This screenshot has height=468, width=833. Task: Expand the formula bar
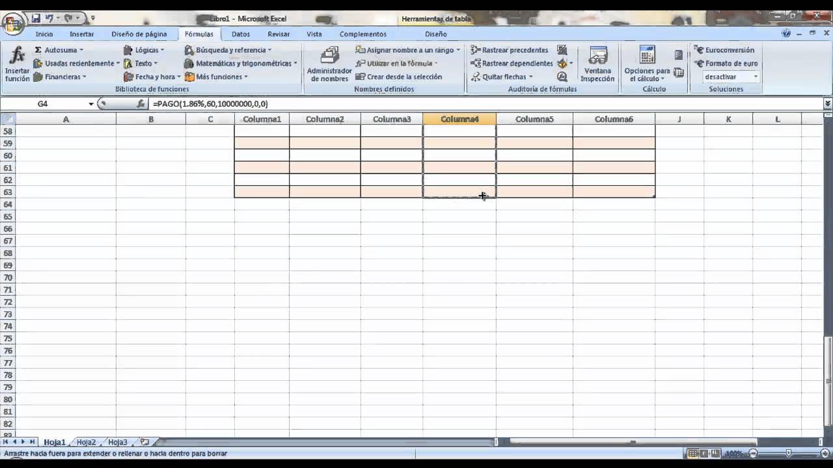click(828, 104)
